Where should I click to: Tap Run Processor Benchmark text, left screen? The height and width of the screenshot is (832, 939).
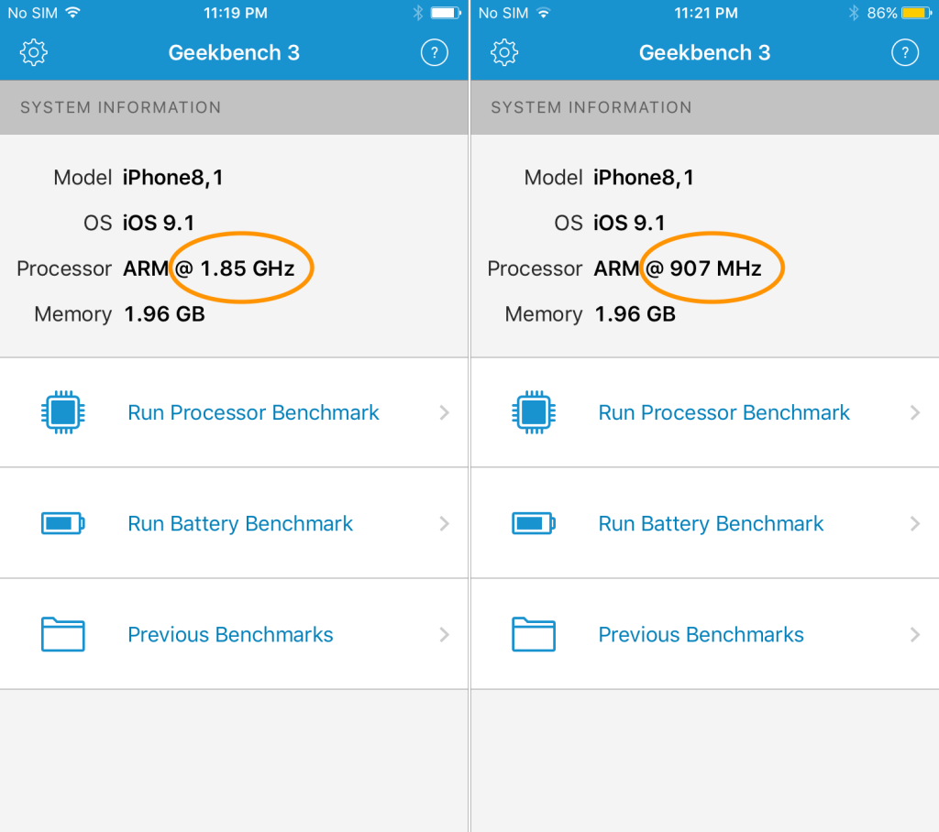click(x=253, y=412)
